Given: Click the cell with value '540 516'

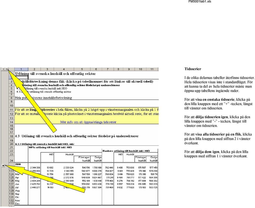Looking at the screenshot, I should [86, 168].
